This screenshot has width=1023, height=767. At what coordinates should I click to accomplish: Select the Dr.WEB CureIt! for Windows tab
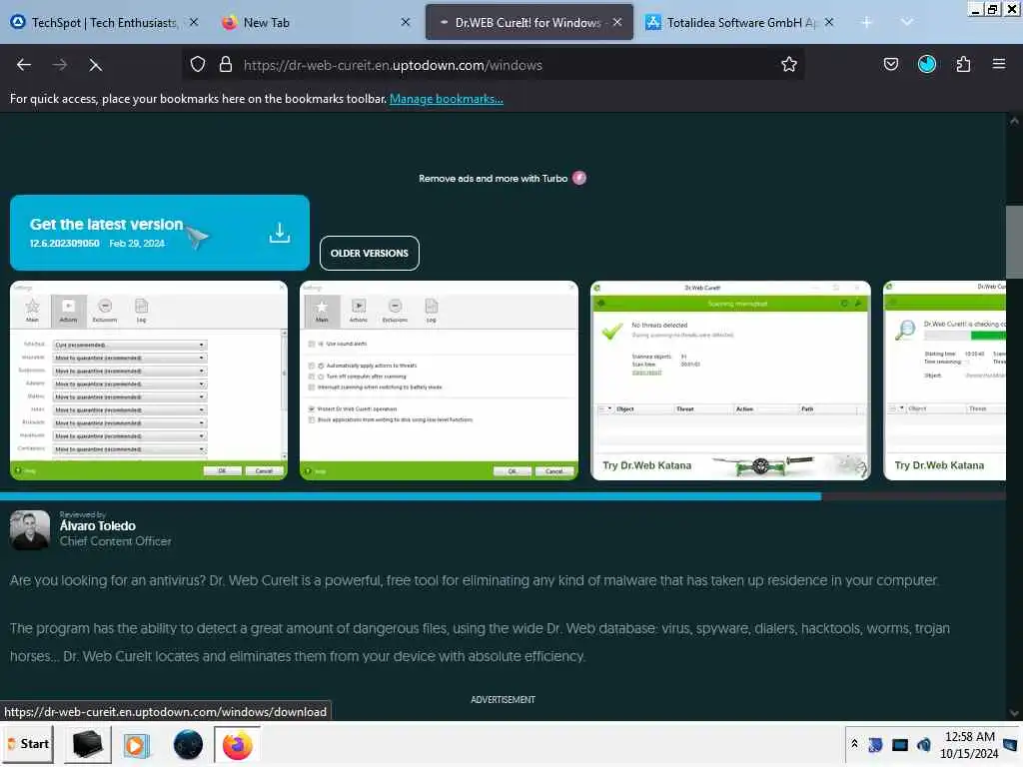[529, 22]
